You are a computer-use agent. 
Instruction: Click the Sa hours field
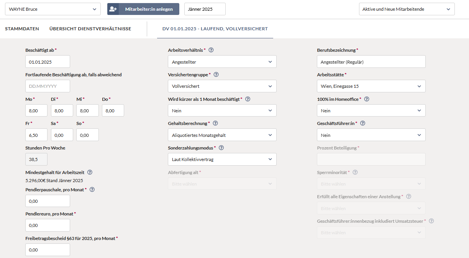[62, 135]
